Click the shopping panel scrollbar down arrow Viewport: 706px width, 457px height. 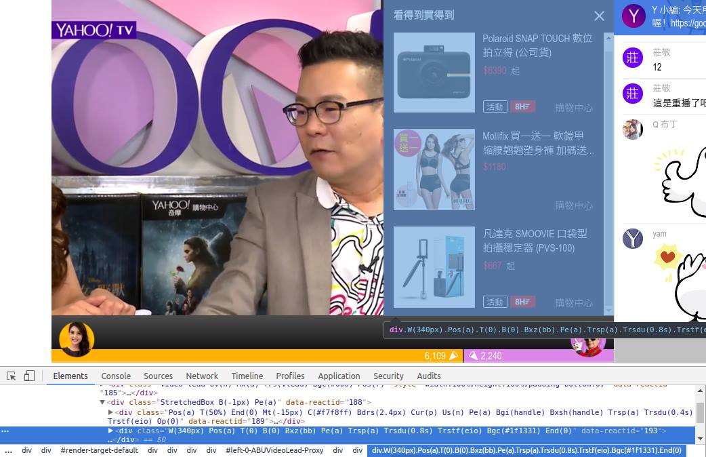point(608,311)
